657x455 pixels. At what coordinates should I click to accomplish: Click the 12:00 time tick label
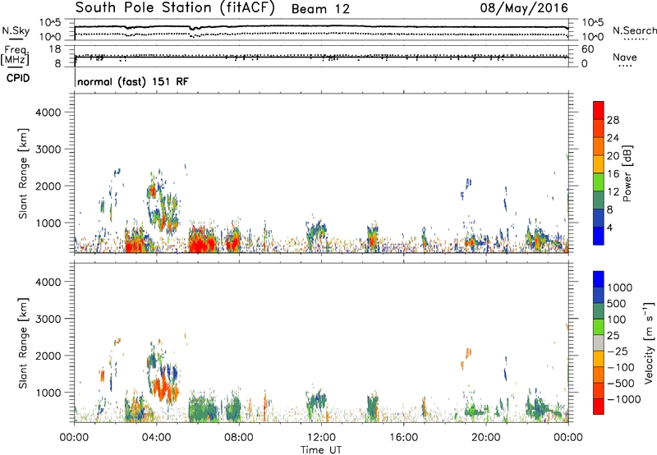coord(321,438)
